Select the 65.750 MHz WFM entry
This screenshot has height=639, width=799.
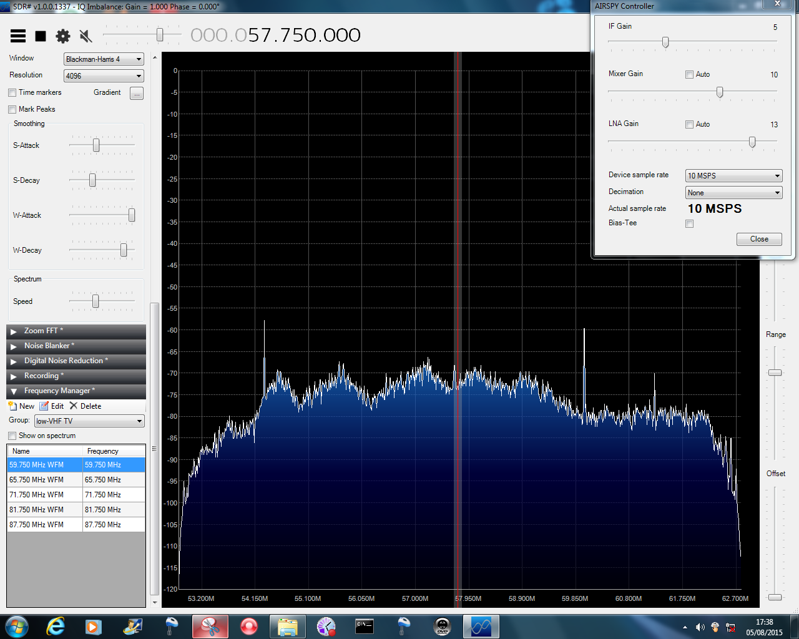coord(45,480)
